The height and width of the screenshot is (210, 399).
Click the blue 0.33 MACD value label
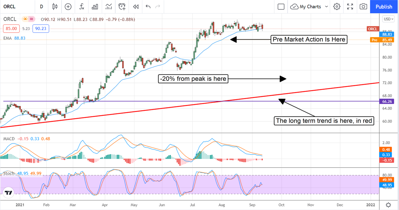click(x=386, y=155)
